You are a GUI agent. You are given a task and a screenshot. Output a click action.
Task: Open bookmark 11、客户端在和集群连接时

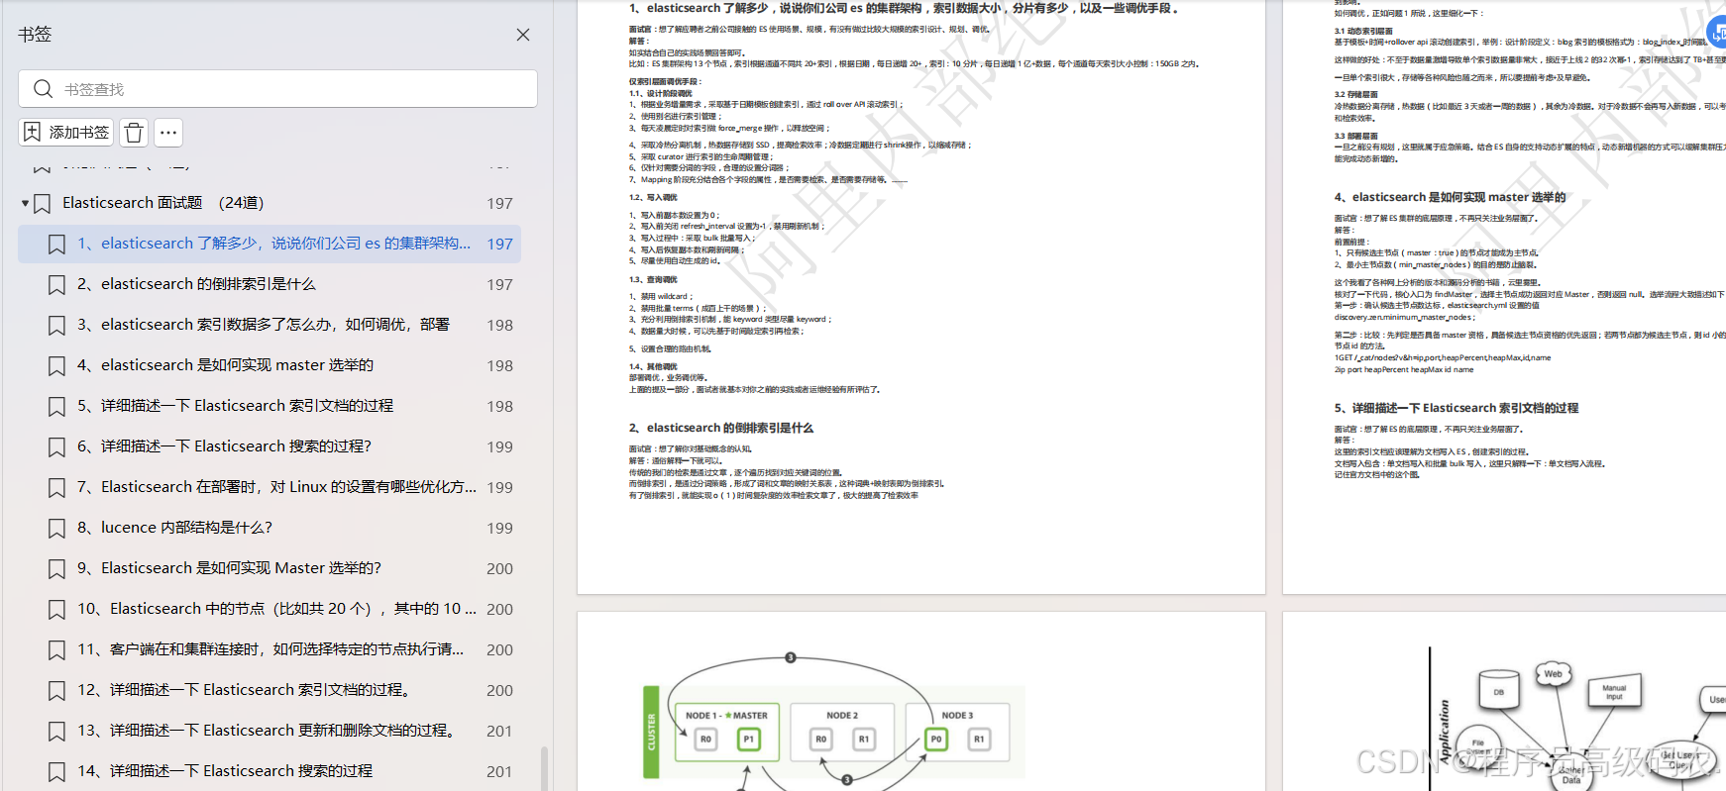270,649
